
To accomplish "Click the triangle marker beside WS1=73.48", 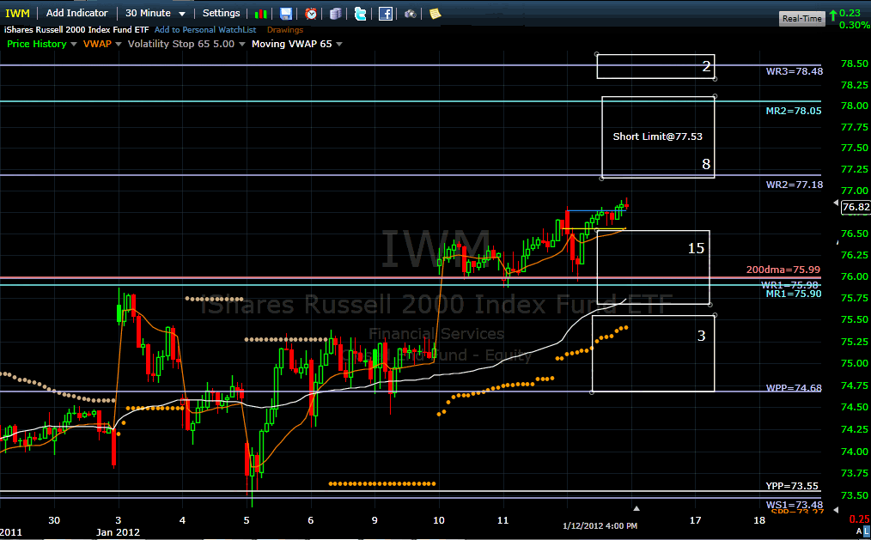I will 836,509.
